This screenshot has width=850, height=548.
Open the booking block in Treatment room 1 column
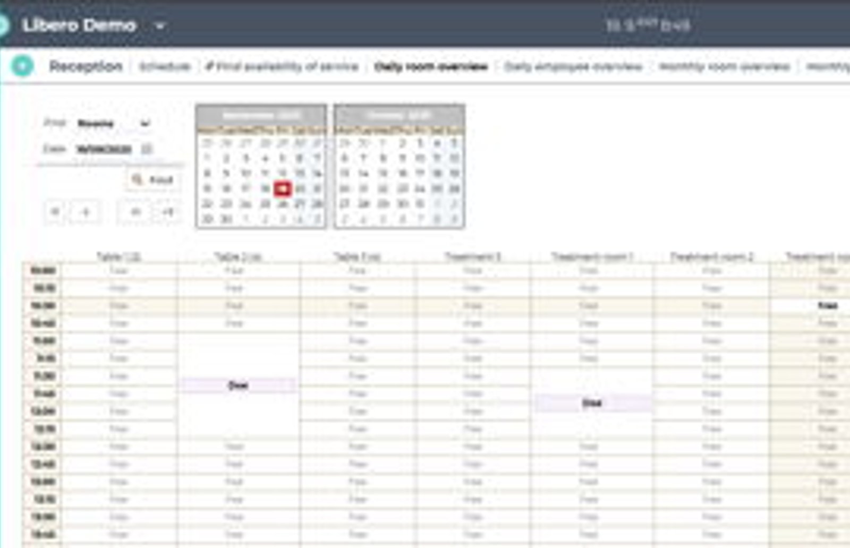(x=592, y=403)
